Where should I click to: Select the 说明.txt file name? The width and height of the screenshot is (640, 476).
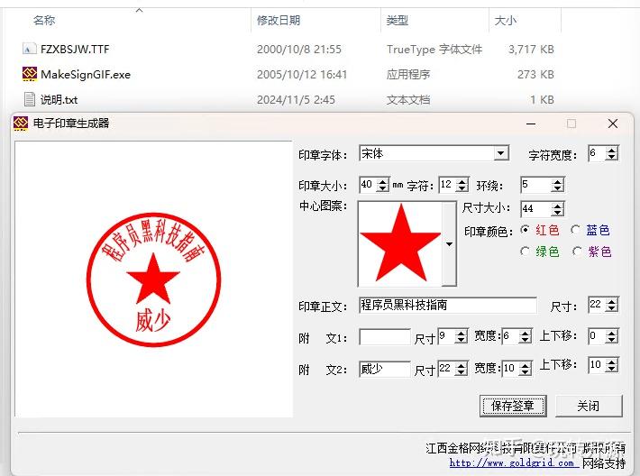[59, 99]
